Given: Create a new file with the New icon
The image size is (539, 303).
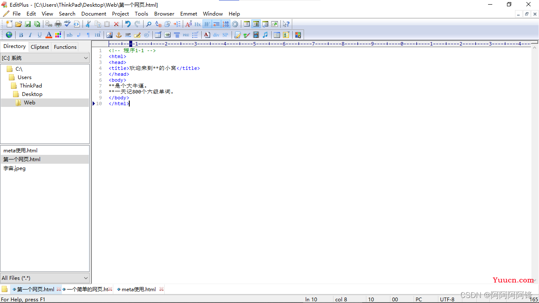Looking at the screenshot, I should tap(9, 24).
